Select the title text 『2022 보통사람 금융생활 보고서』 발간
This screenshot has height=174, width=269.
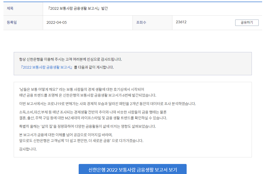(x=78, y=8)
